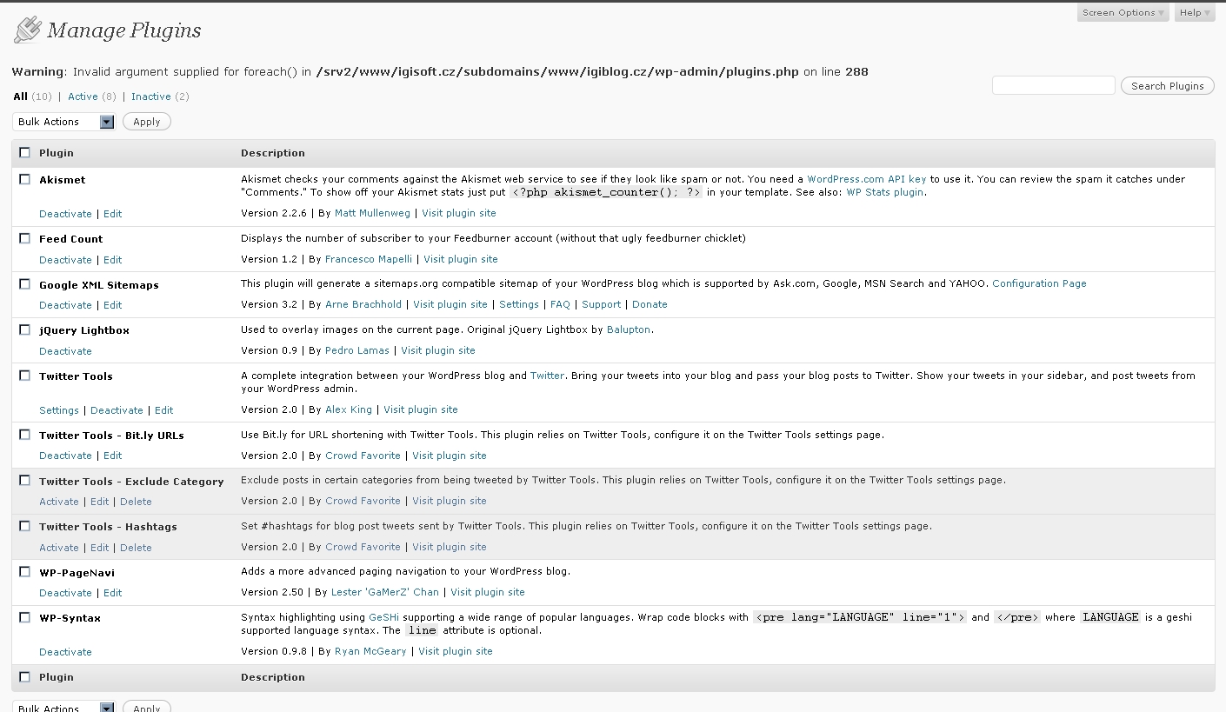Expand the Help dropdown tab
Viewport: 1226px width, 712px height.
coord(1194,13)
